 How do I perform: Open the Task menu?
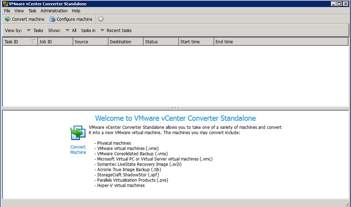coord(32,11)
